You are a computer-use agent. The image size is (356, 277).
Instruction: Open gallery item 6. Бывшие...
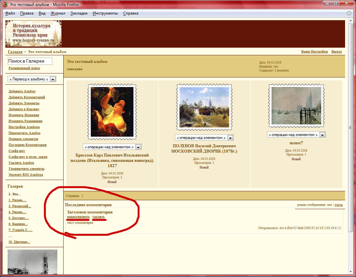coord(18,224)
